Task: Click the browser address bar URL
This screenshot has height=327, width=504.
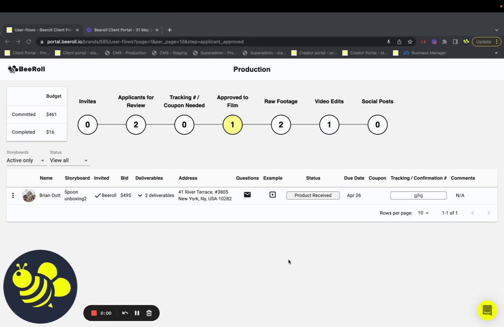Action: coord(145,42)
